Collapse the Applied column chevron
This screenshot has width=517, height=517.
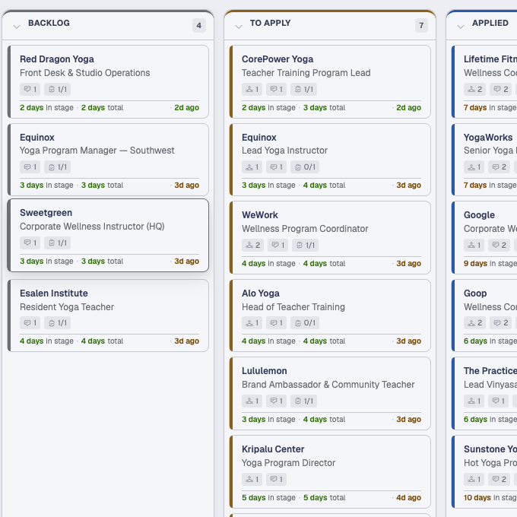461,27
